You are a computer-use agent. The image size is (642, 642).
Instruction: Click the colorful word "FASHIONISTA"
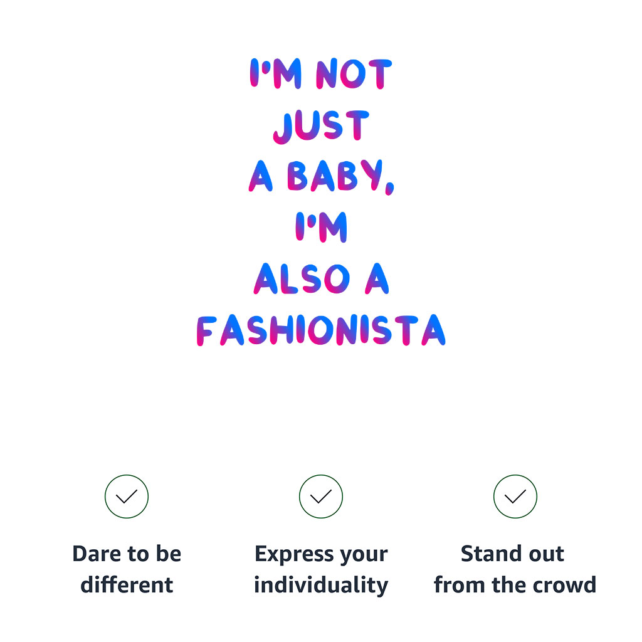point(321,330)
